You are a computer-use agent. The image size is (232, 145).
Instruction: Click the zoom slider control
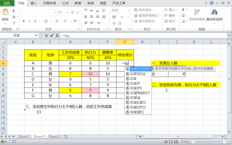(209, 142)
